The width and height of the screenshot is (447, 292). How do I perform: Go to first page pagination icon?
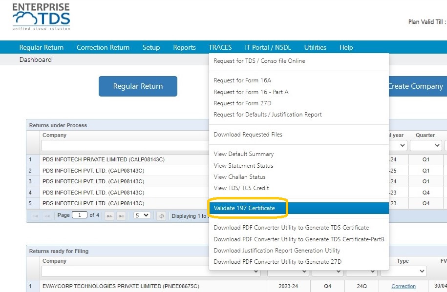[36, 216]
